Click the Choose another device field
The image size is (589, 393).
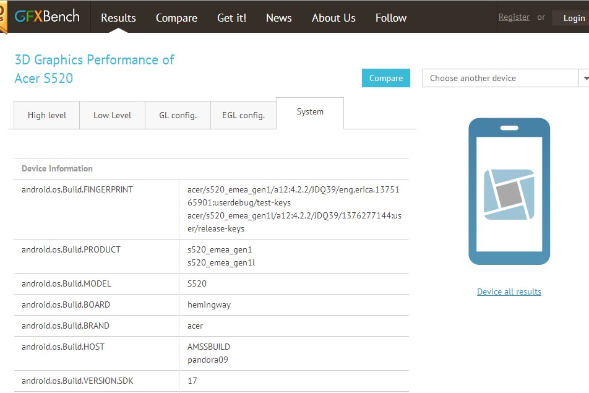click(500, 79)
